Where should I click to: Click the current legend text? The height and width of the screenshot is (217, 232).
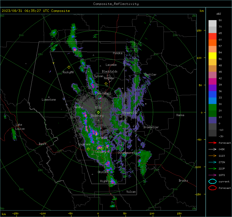pos(224,182)
